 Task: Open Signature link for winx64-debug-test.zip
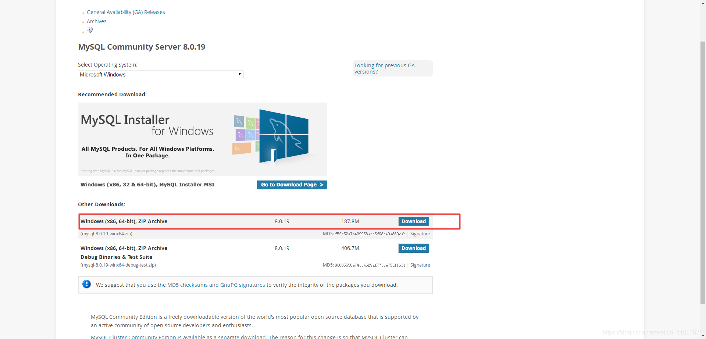420,265
